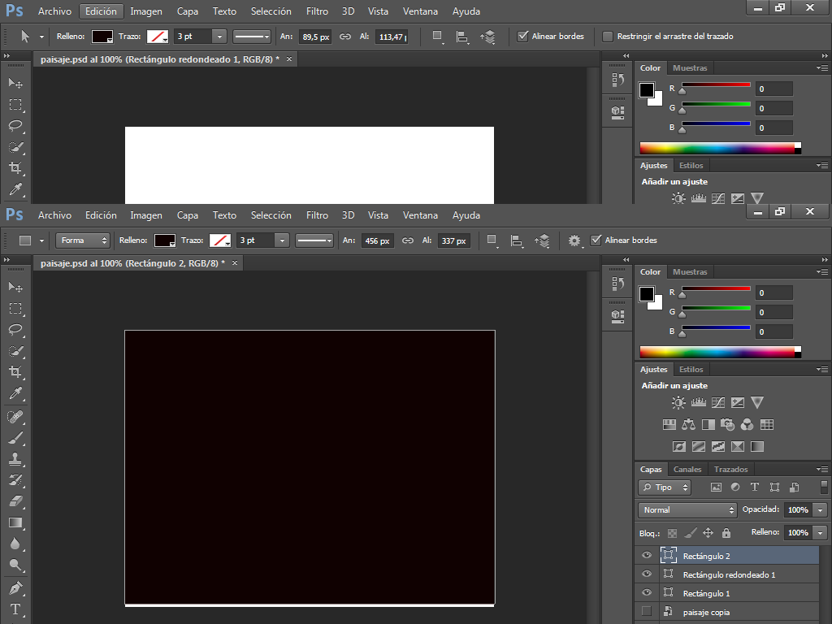Show the paisaje copia layer
The width and height of the screenshot is (832, 624).
click(646, 611)
